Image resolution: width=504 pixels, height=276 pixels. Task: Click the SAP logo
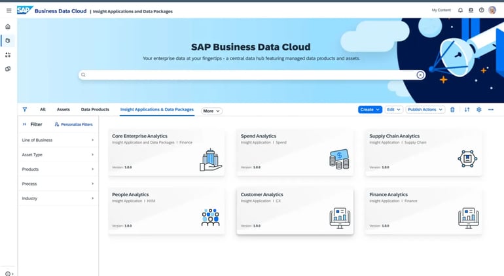coord(25,10)
